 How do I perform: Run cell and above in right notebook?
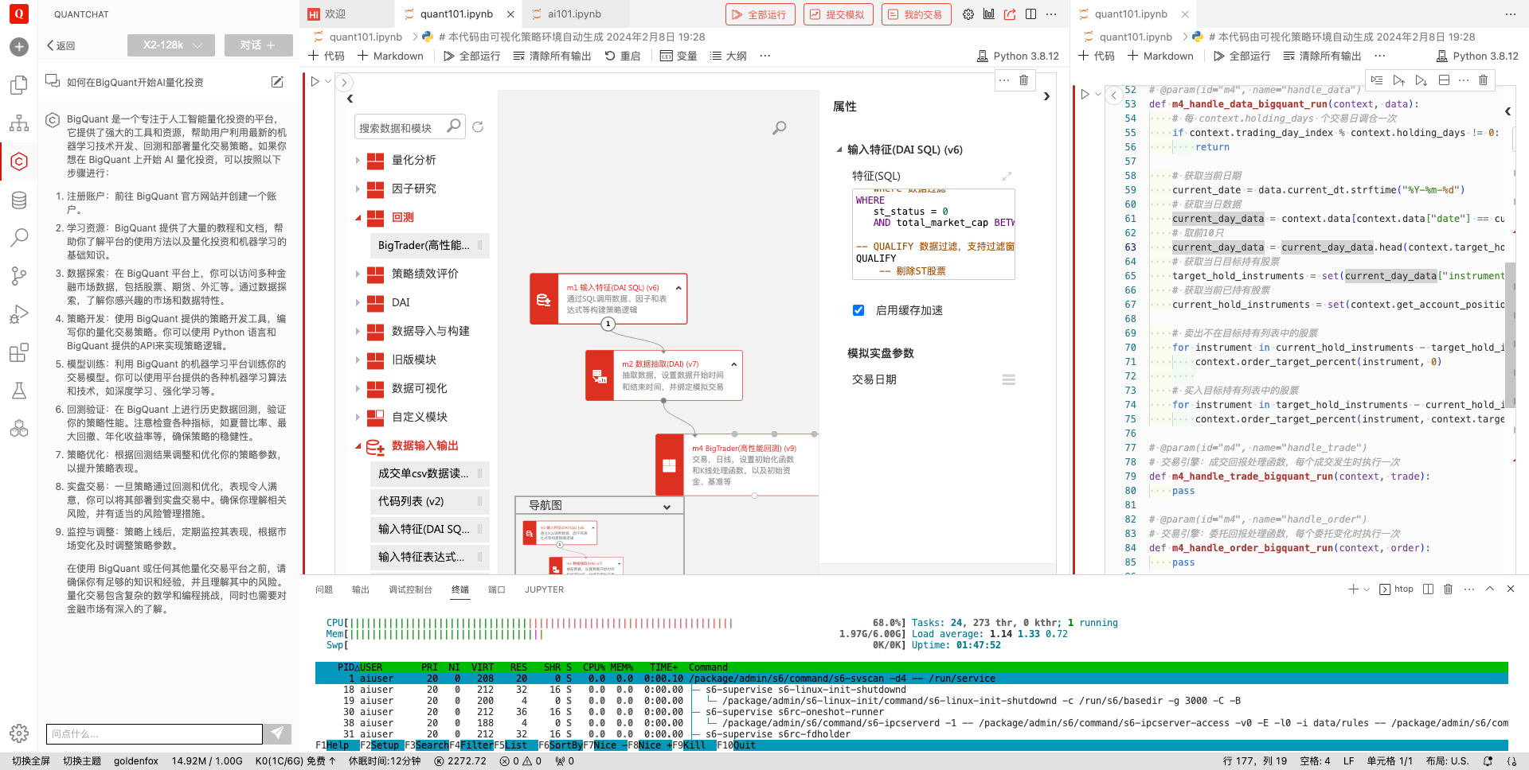pos(1399,80)
